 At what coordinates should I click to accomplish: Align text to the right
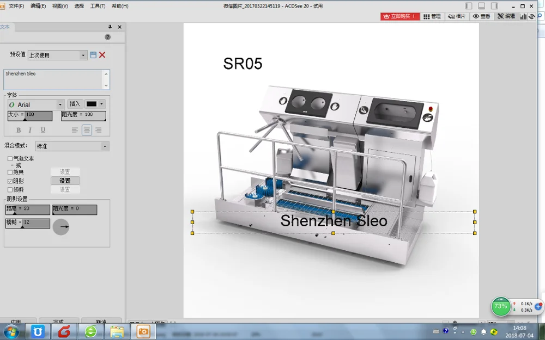[98, 130]
